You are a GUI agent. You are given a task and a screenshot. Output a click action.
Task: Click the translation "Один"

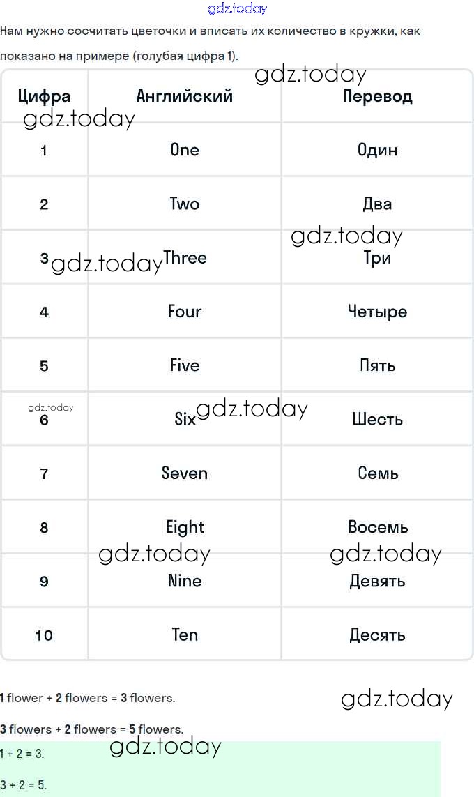[x=377, y=150]
